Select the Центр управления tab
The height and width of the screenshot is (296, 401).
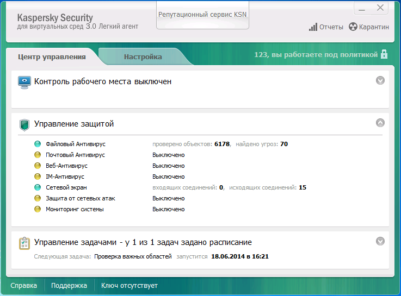point(52,56)
